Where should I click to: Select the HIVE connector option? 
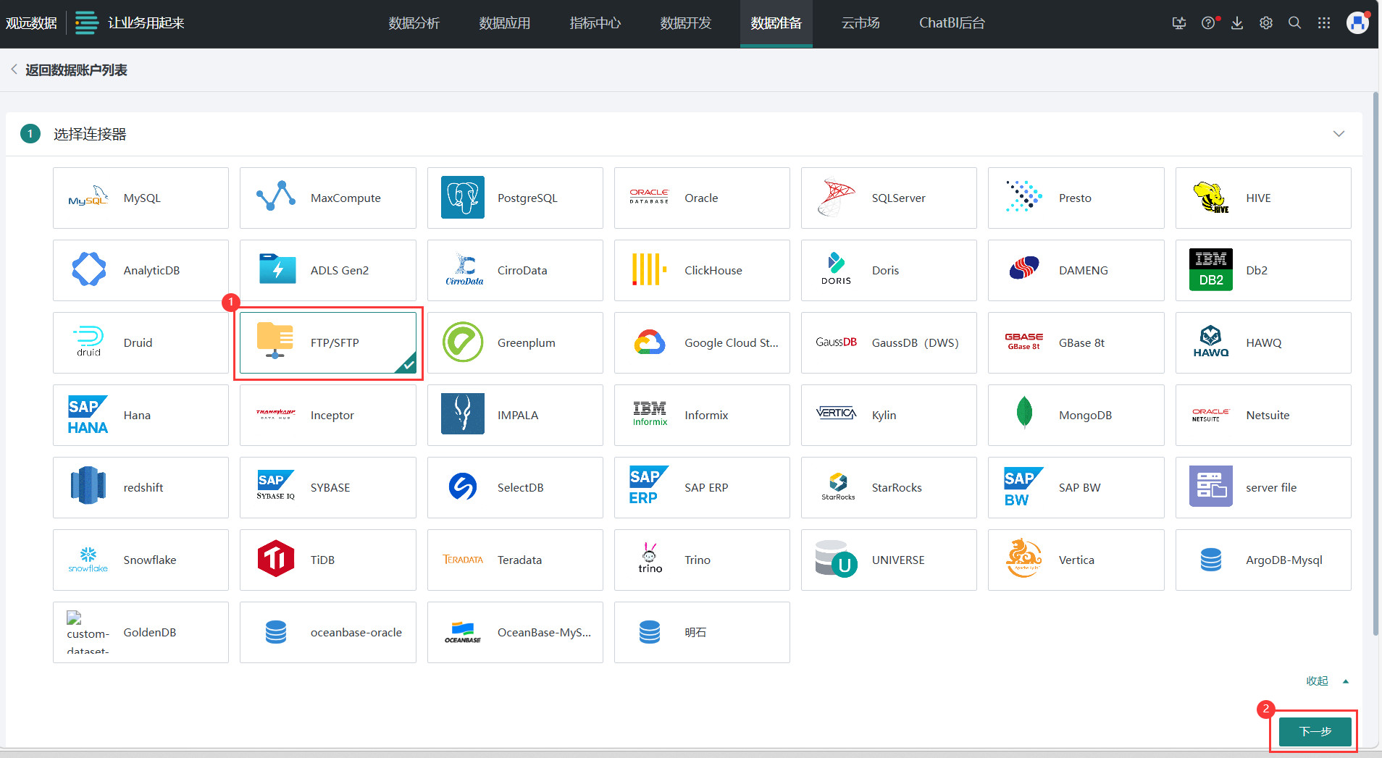coord(1262,198)
